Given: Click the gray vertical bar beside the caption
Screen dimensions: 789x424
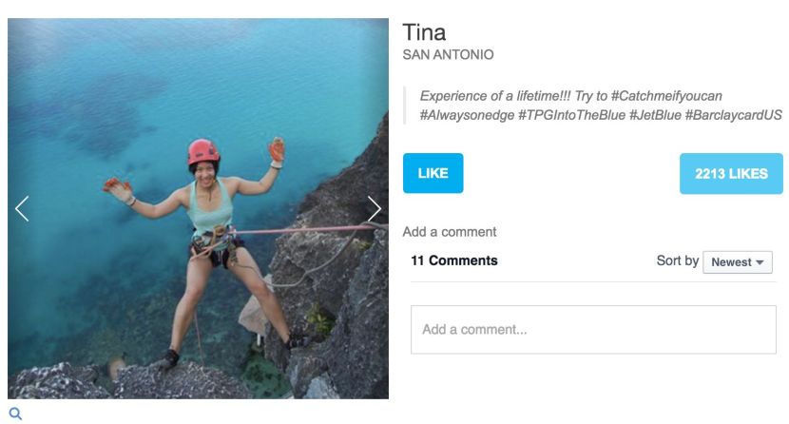Looking at the screenshot, I should click(404, 106).
